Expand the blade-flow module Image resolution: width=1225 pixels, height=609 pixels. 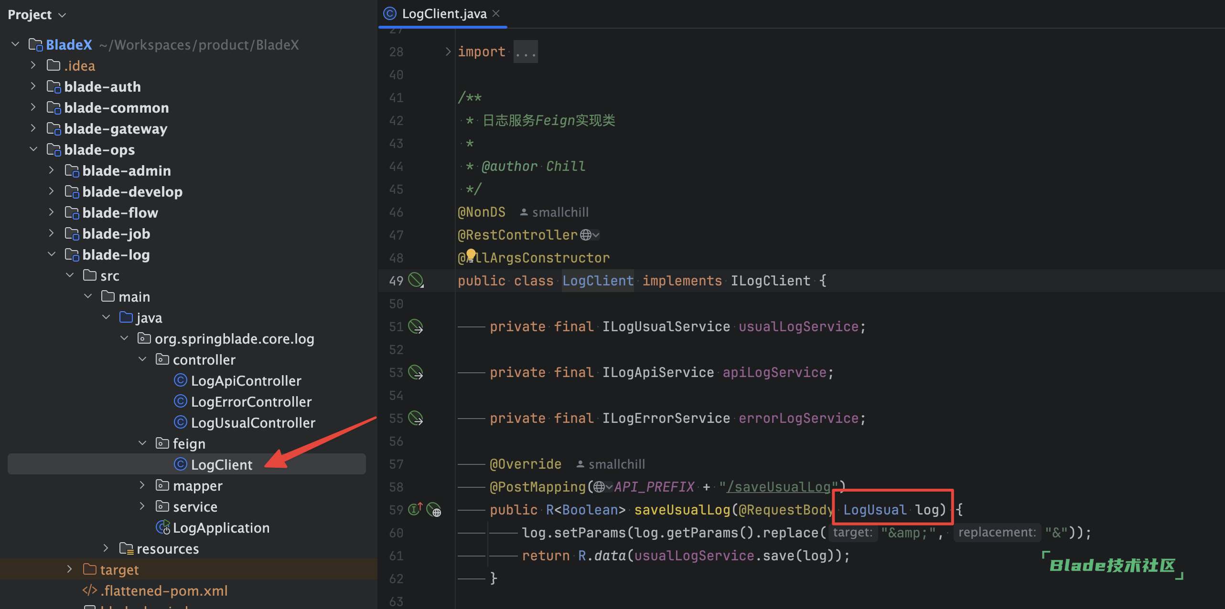coord(52,212)
